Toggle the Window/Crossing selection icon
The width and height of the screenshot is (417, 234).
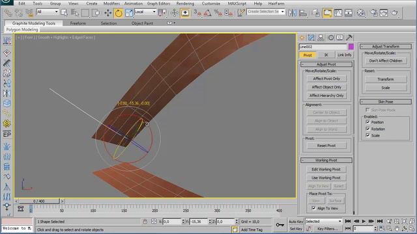[x=96, y=13]
